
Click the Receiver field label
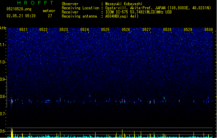tap(70, 12)
